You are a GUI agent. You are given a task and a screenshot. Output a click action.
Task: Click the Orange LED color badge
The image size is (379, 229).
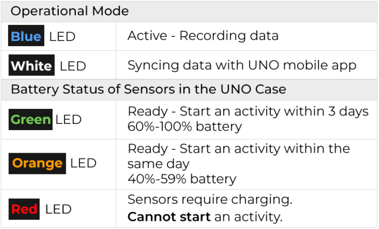pyautogui.click(x=37, y=164)
